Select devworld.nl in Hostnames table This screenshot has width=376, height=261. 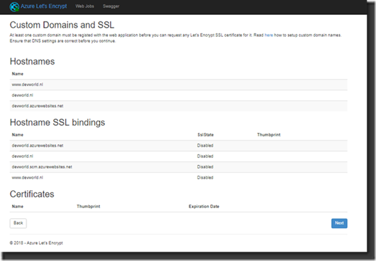178,95
